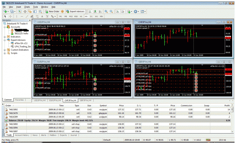This screenshot has width=236, height=143.
Task: Select the vertical line drawing tool
Action: [x=17, y=16]
